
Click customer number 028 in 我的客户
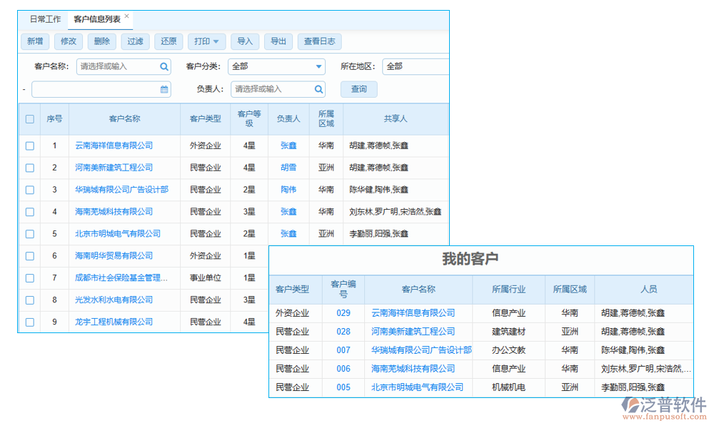[x=343, y=332]
